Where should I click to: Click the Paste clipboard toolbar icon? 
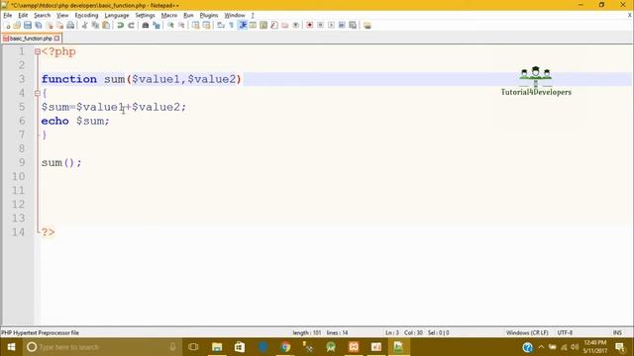(x=106, y=26)
